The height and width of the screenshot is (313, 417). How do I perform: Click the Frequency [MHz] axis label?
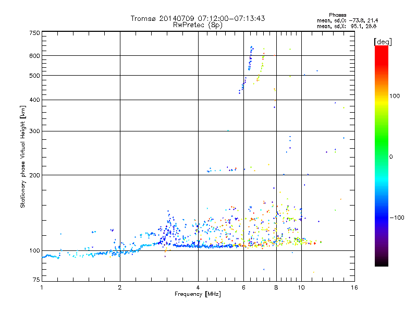(x=198, y=295)
